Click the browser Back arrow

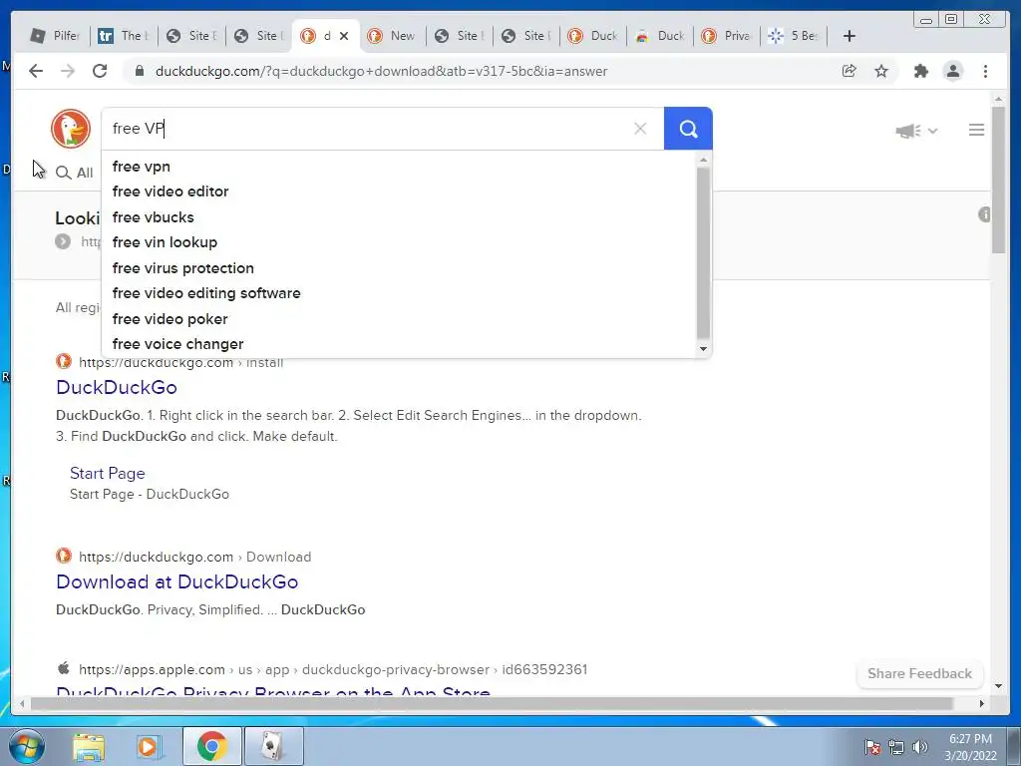tap(36, 71)
